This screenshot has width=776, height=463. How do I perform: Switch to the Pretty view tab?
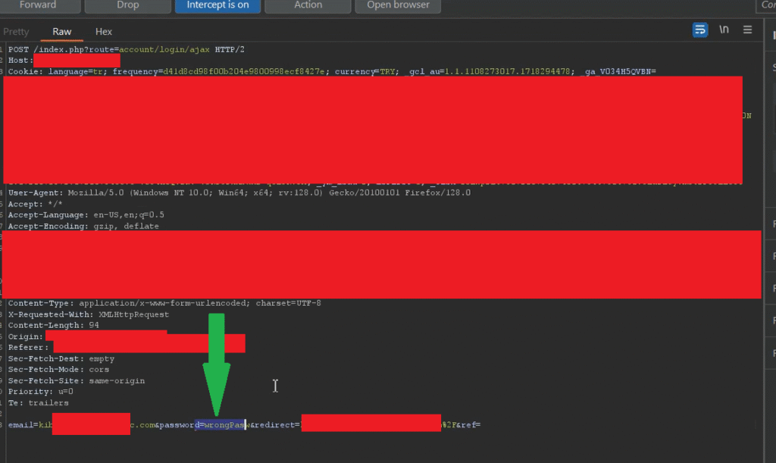(x=16, y=32)
